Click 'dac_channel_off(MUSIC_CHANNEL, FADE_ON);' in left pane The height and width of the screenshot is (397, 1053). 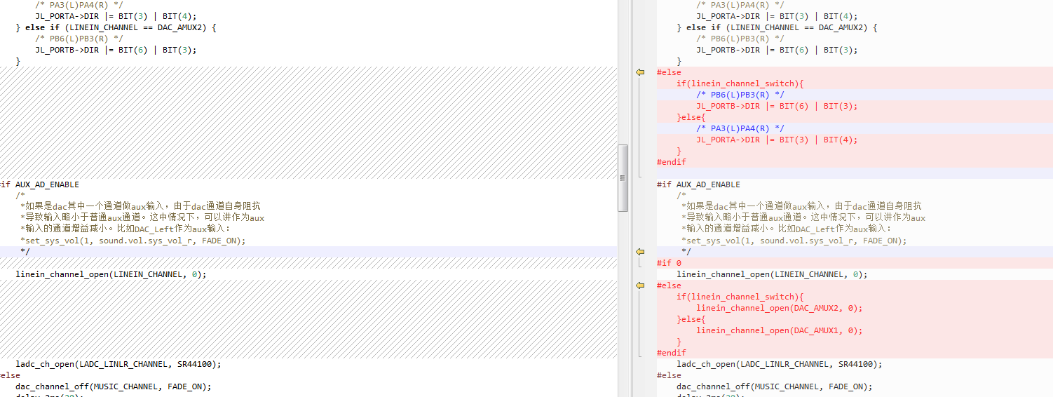click(113, 386)
